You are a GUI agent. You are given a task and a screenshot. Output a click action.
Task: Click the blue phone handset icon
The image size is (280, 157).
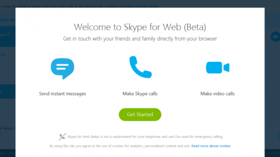coord(140,67)
